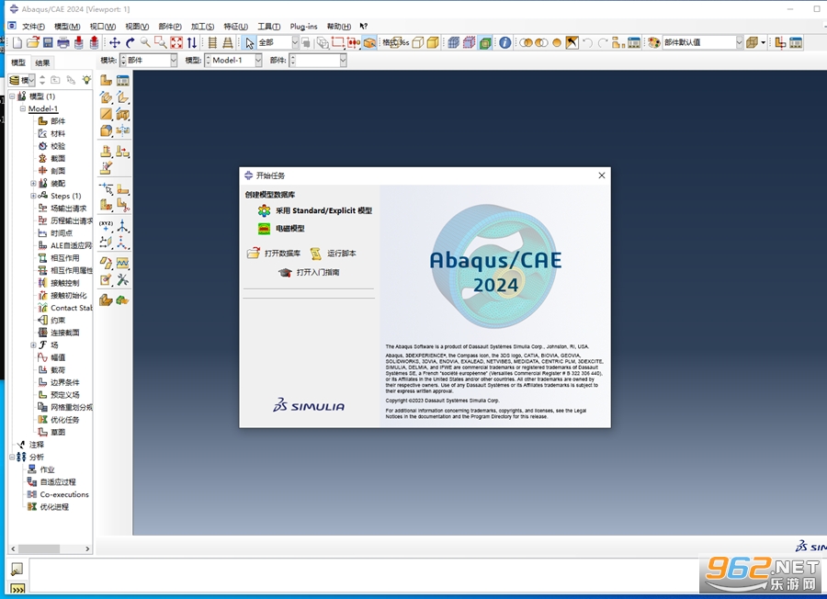Click the Print toolbar icon
Image resolution: width=827 pixels, height=599 pixels.
click(x=63, y=42)
